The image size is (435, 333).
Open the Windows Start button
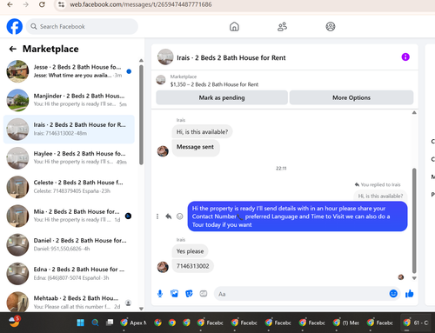coord(81,323)
